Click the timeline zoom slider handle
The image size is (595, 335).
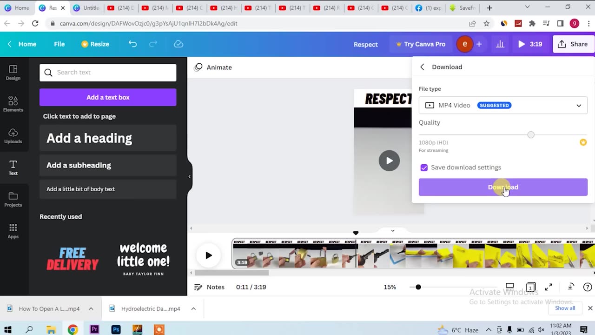[418, 287]
